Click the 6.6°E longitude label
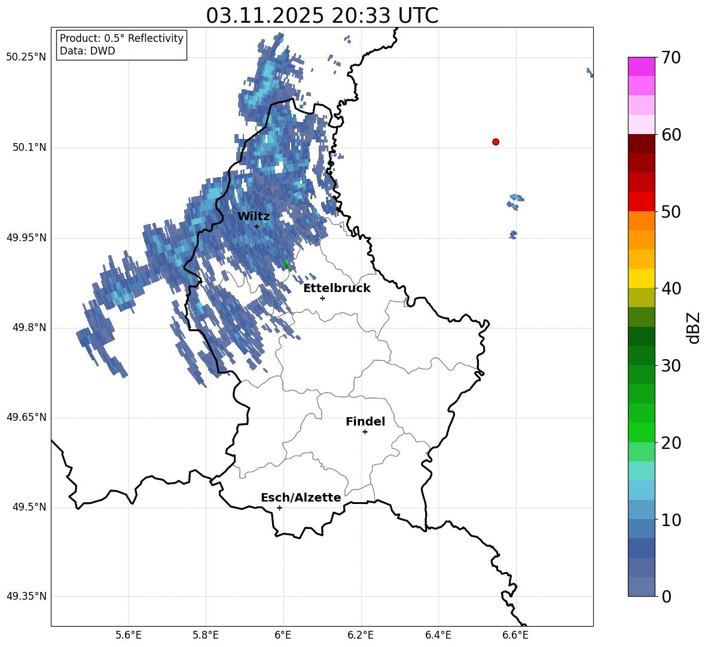 [515, 635]
